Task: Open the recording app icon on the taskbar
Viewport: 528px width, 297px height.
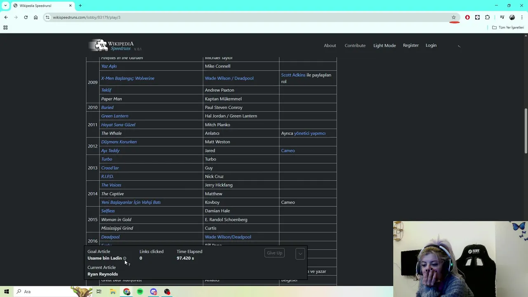Action: [167, 292]
